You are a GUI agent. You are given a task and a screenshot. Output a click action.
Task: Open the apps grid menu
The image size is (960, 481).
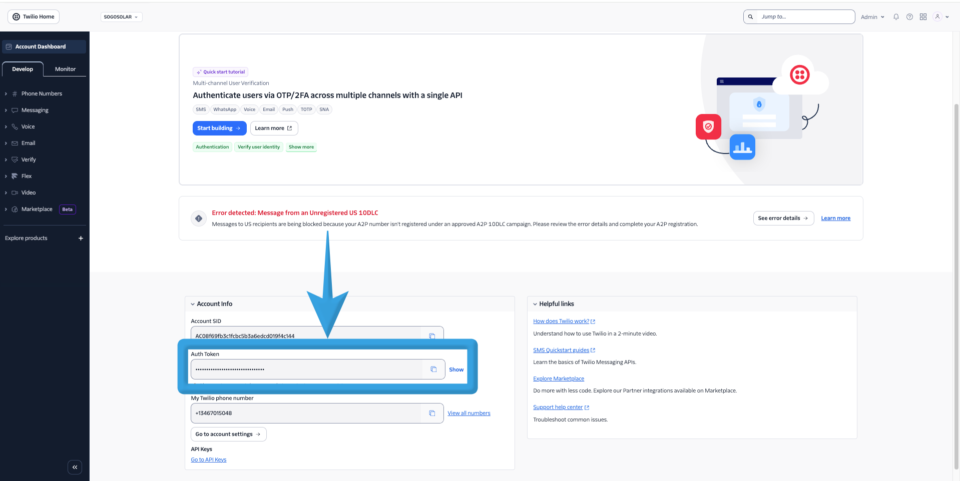tap(923, 16)
